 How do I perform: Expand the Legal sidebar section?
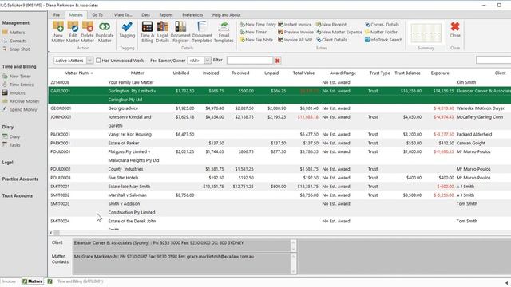coord(7,163)
